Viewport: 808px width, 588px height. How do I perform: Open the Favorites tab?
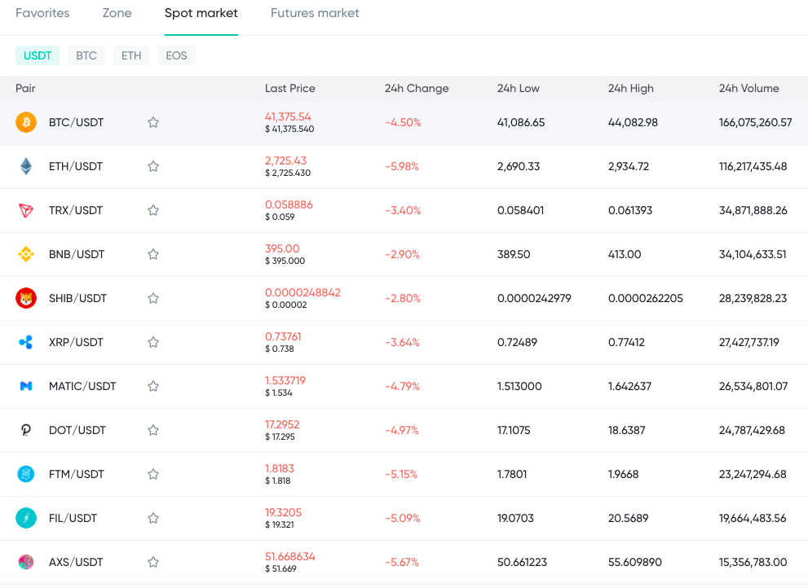(x=42, y=13)
